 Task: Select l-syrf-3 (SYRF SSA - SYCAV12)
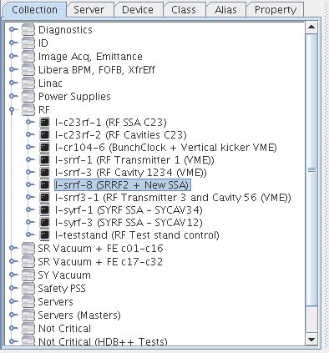click(x=129, y=223)
